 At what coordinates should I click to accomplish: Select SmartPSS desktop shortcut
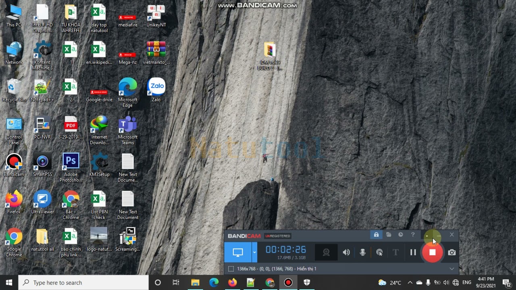42,166
